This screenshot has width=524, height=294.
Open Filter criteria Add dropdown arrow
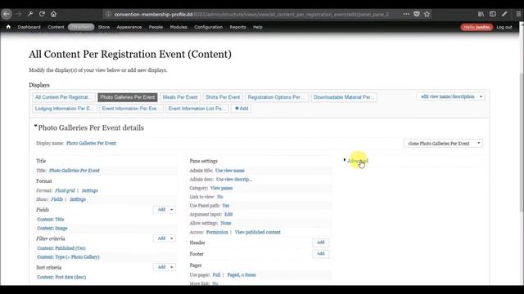coord(172,238)
